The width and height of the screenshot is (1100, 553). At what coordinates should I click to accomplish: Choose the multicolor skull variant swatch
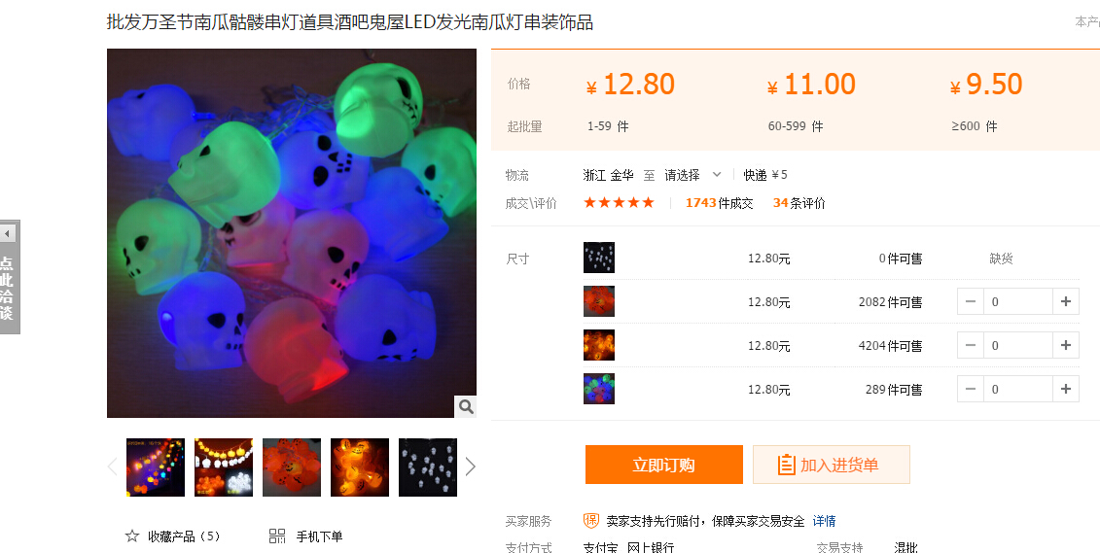599,389
